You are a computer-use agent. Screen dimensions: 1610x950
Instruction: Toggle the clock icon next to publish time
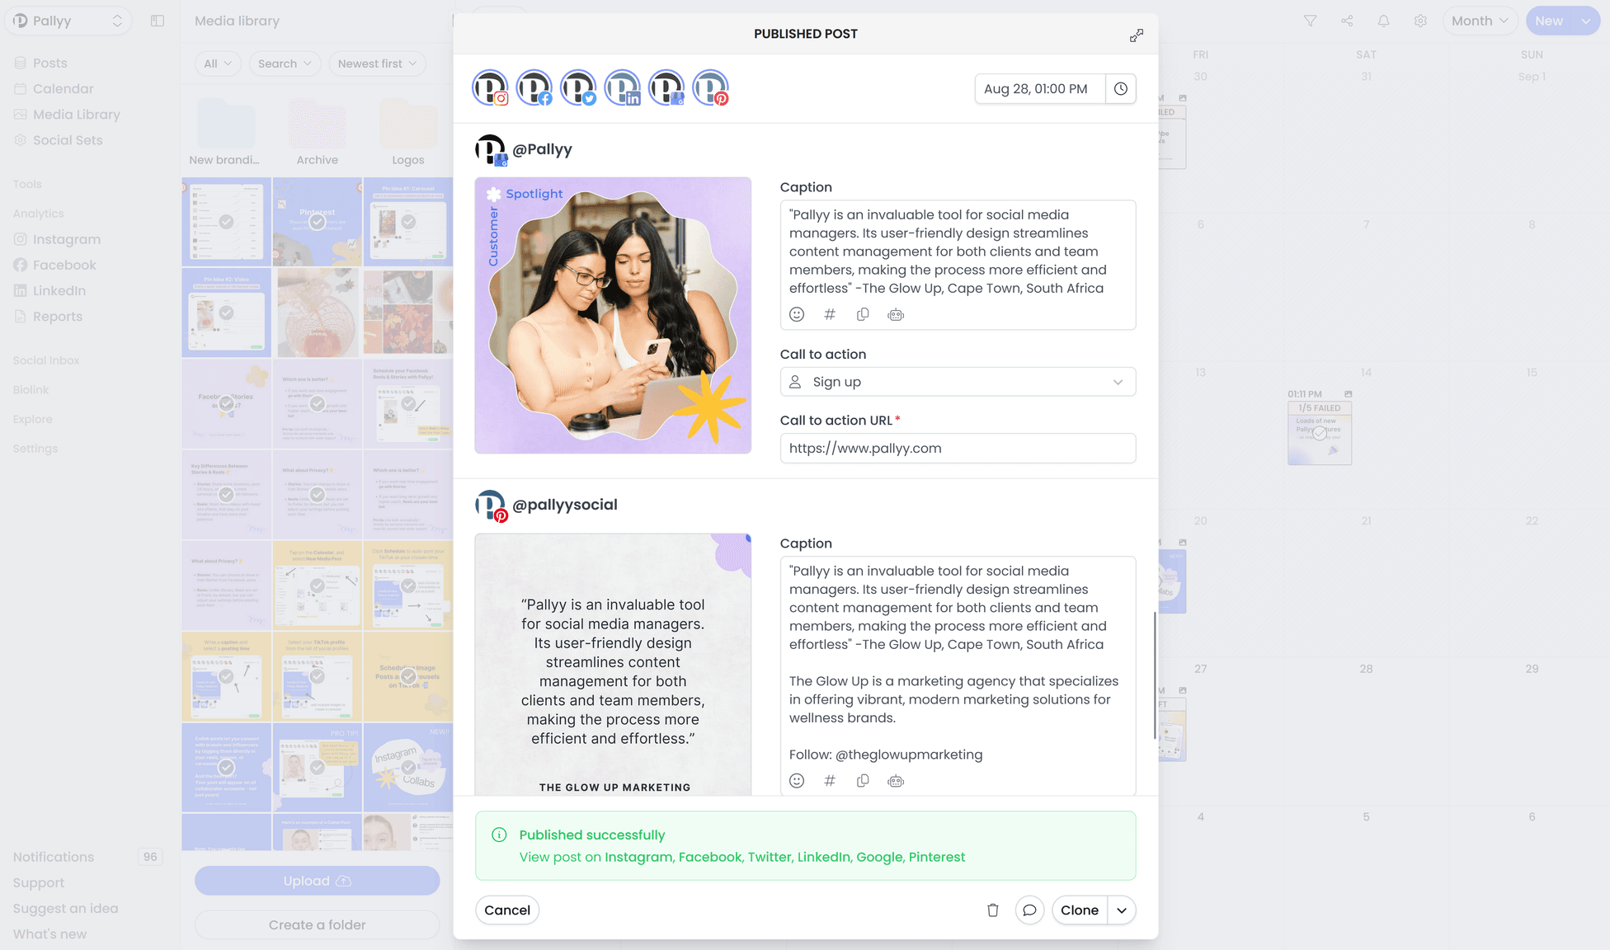[1120, 88]
